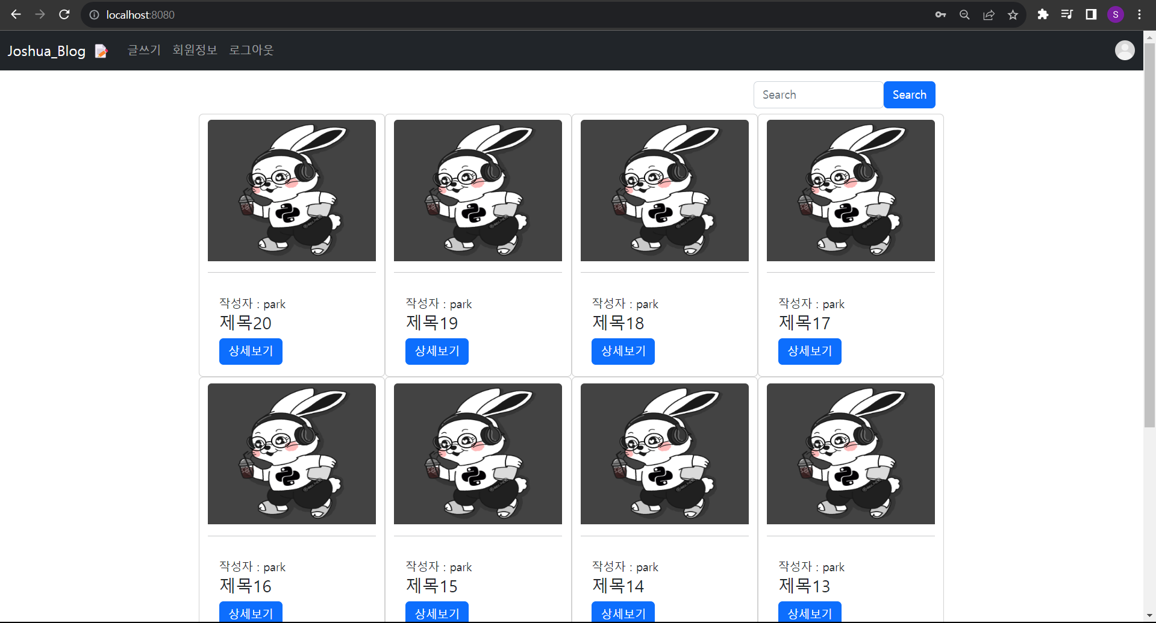This screenshot has width=1156, height=623.
Task: Select the title text 제목15
Action: pyautogui.click(x=432, y=586)
